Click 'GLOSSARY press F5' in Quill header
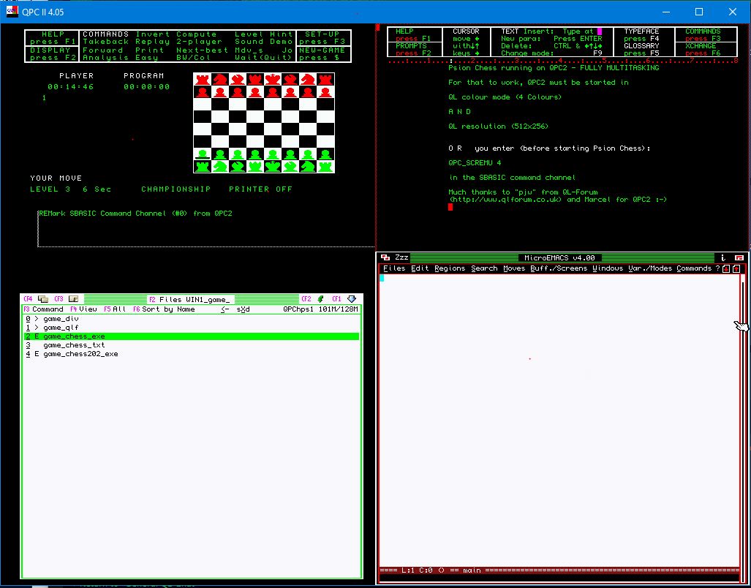Screen dimensions: 751x588 tap(642, 50)
